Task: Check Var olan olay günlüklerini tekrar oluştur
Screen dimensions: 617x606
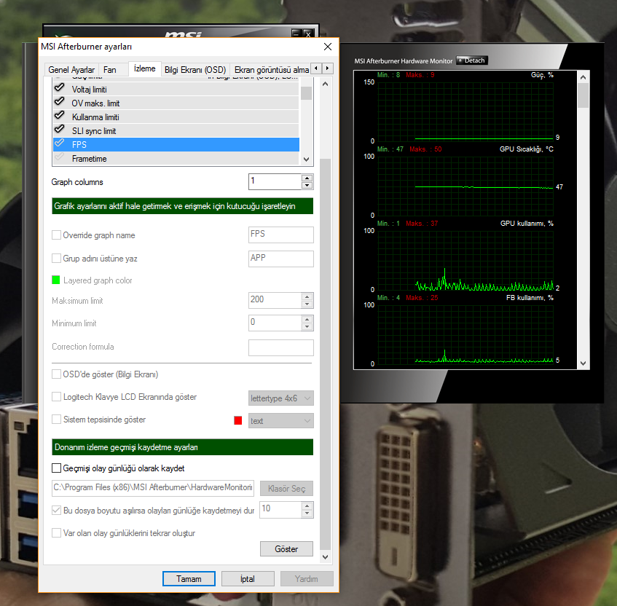Action: click(x=56, y=533)
